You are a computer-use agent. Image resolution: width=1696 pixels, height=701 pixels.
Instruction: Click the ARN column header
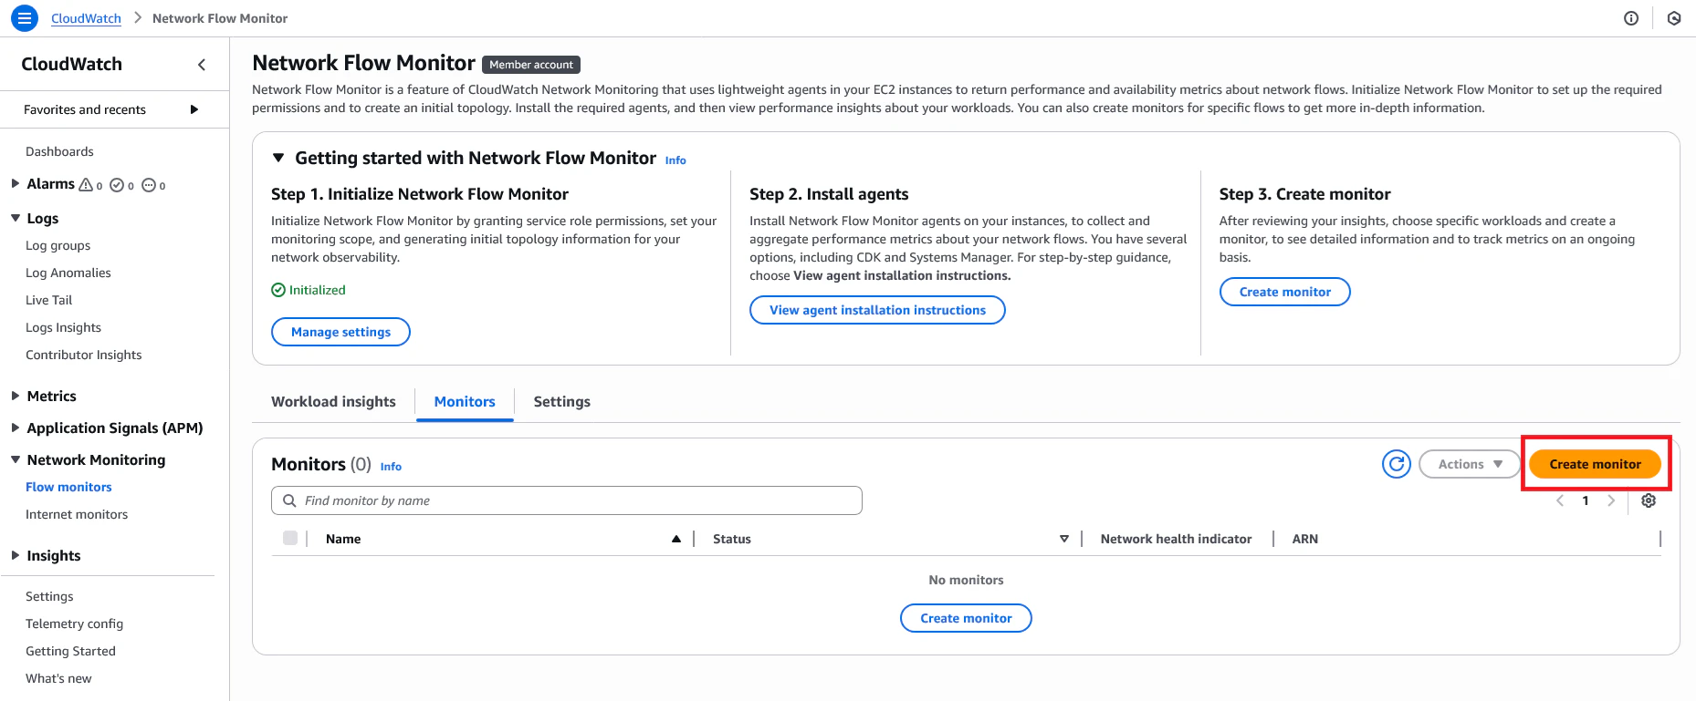(1305, 539)
